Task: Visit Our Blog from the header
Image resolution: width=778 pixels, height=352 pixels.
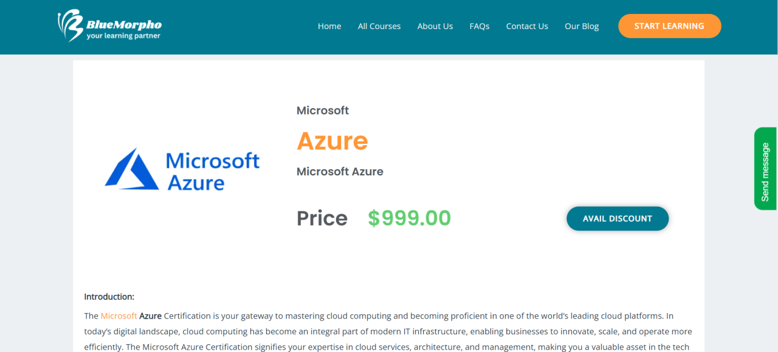Action: click(x=582, y=26)
